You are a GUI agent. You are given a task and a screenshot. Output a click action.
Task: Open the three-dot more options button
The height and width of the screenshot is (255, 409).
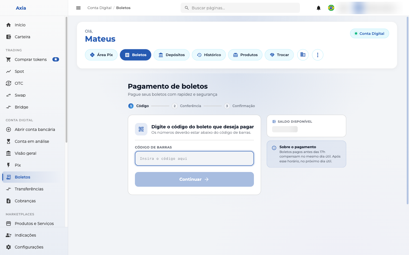[x=318, y=55]
